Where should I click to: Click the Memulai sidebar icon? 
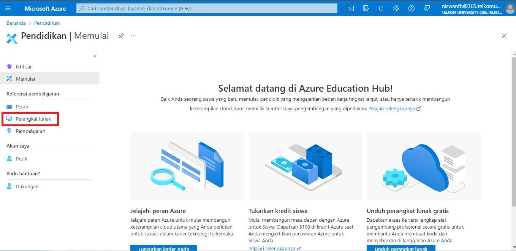(9, 79)
